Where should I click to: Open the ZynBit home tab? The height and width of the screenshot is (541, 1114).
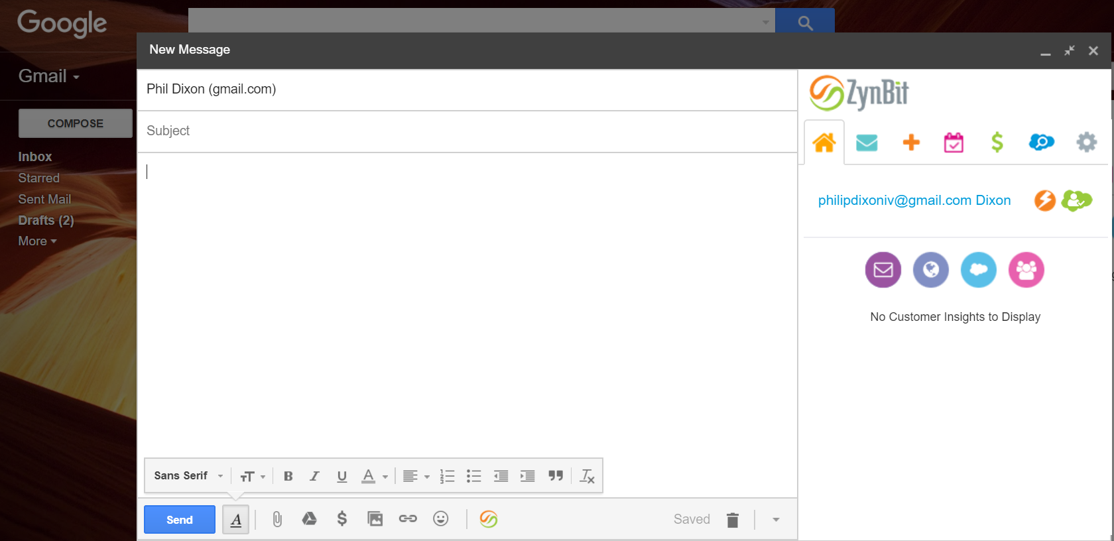pos(824,142)
